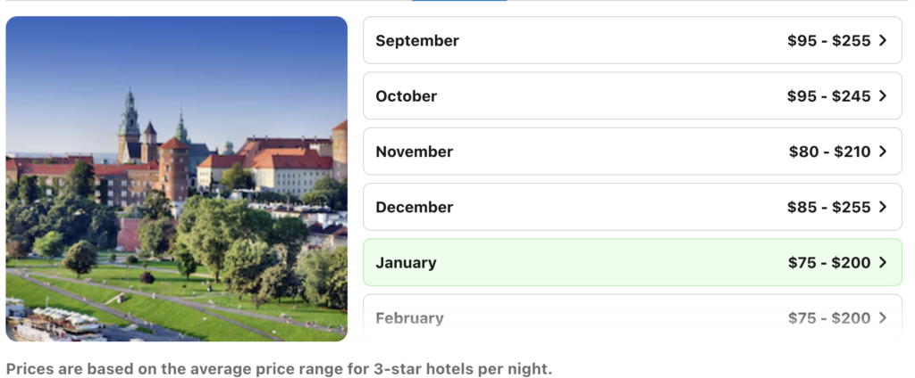Click the chevron arrow in the September row

pyautogui.click(x=883, y=41)
